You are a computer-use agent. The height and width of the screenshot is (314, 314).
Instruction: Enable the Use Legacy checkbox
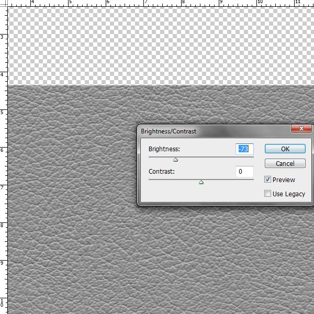click(x=267, y=194)
